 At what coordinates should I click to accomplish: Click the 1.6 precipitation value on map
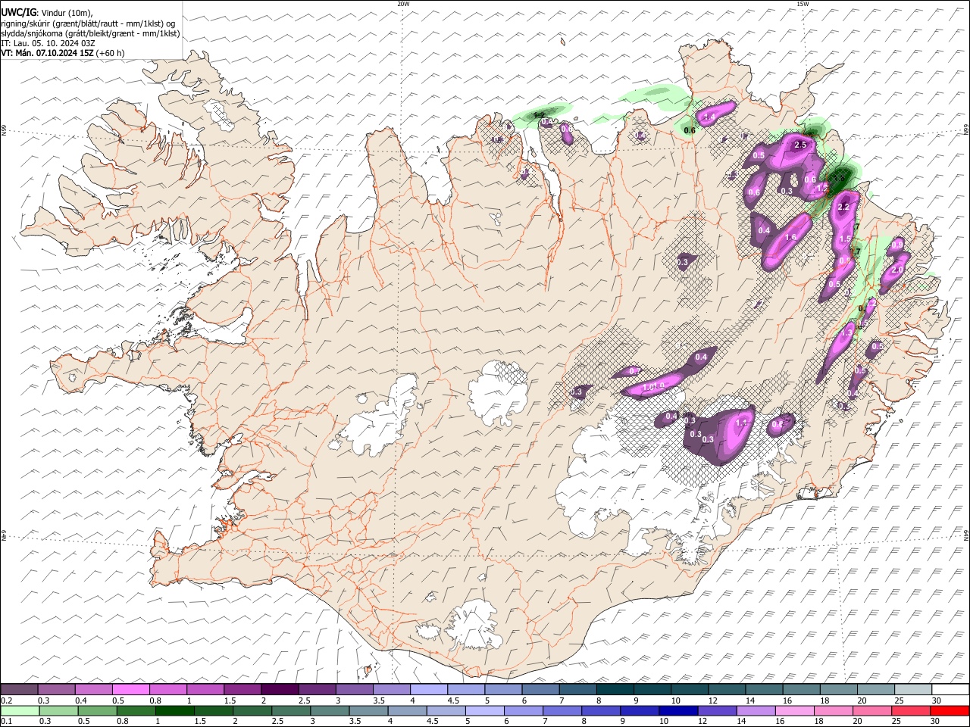pos(790,237)
